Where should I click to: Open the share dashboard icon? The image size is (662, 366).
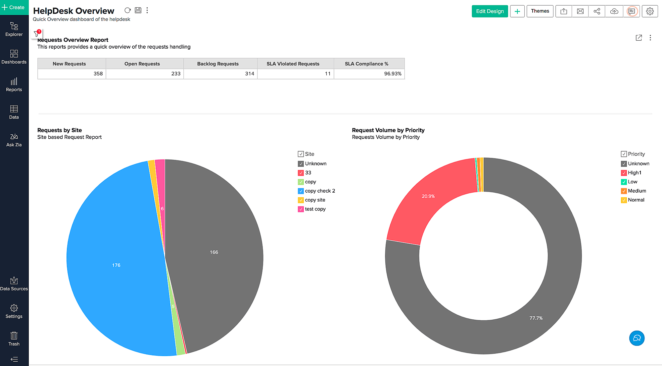[597, 11]
